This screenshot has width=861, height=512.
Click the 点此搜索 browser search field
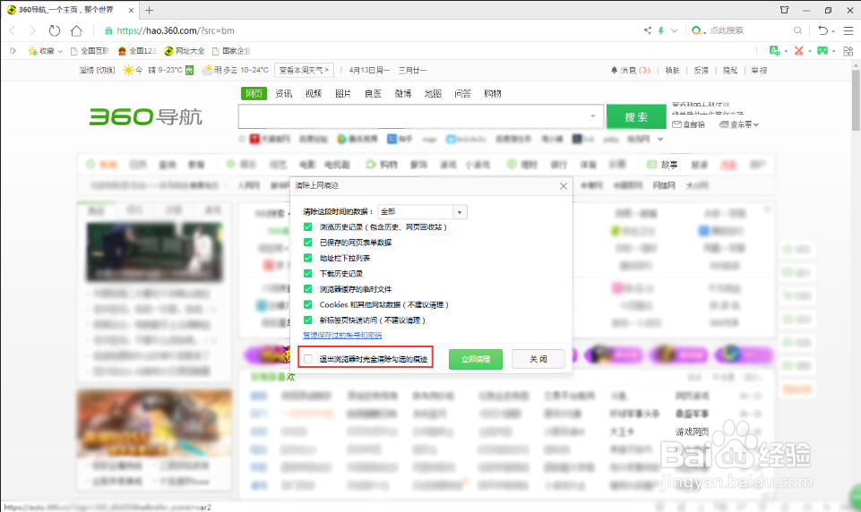click(x=750, y=30)
